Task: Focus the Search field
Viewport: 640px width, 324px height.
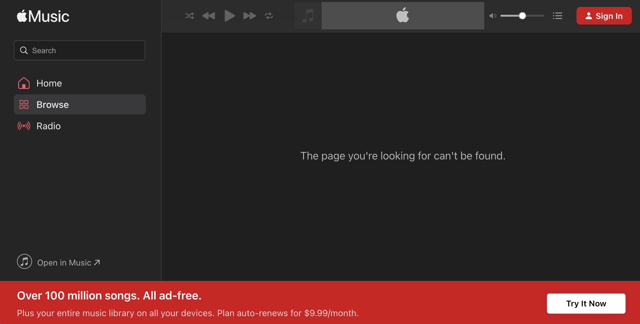Action: click(80, 50)
